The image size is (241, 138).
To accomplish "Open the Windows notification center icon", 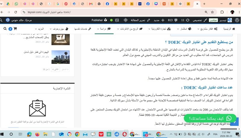I will click(238, 134).
